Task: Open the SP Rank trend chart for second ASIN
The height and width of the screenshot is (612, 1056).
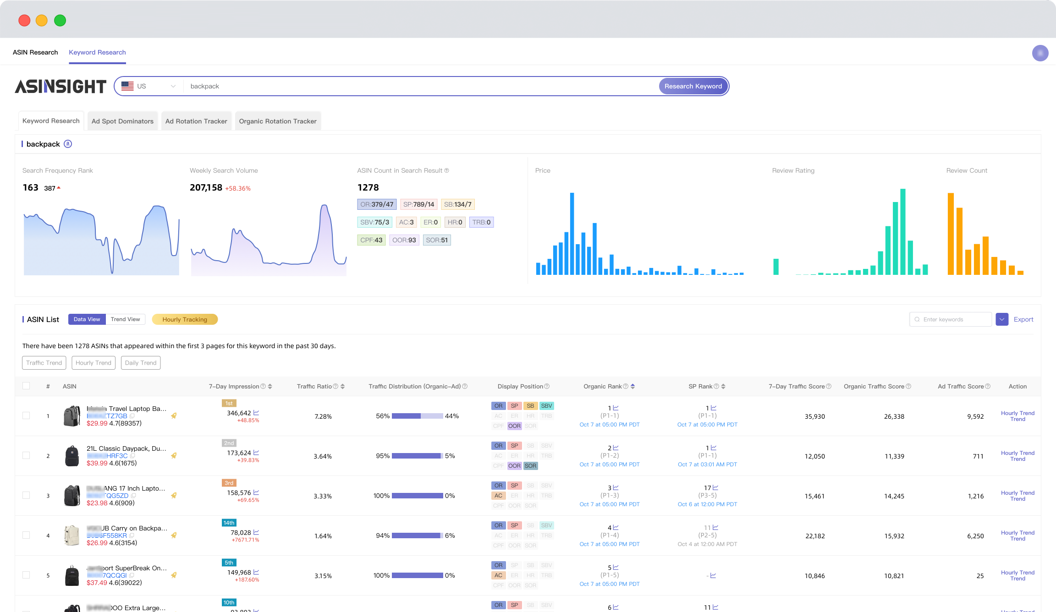Action: pyautogui.click(x=714, y=447)
